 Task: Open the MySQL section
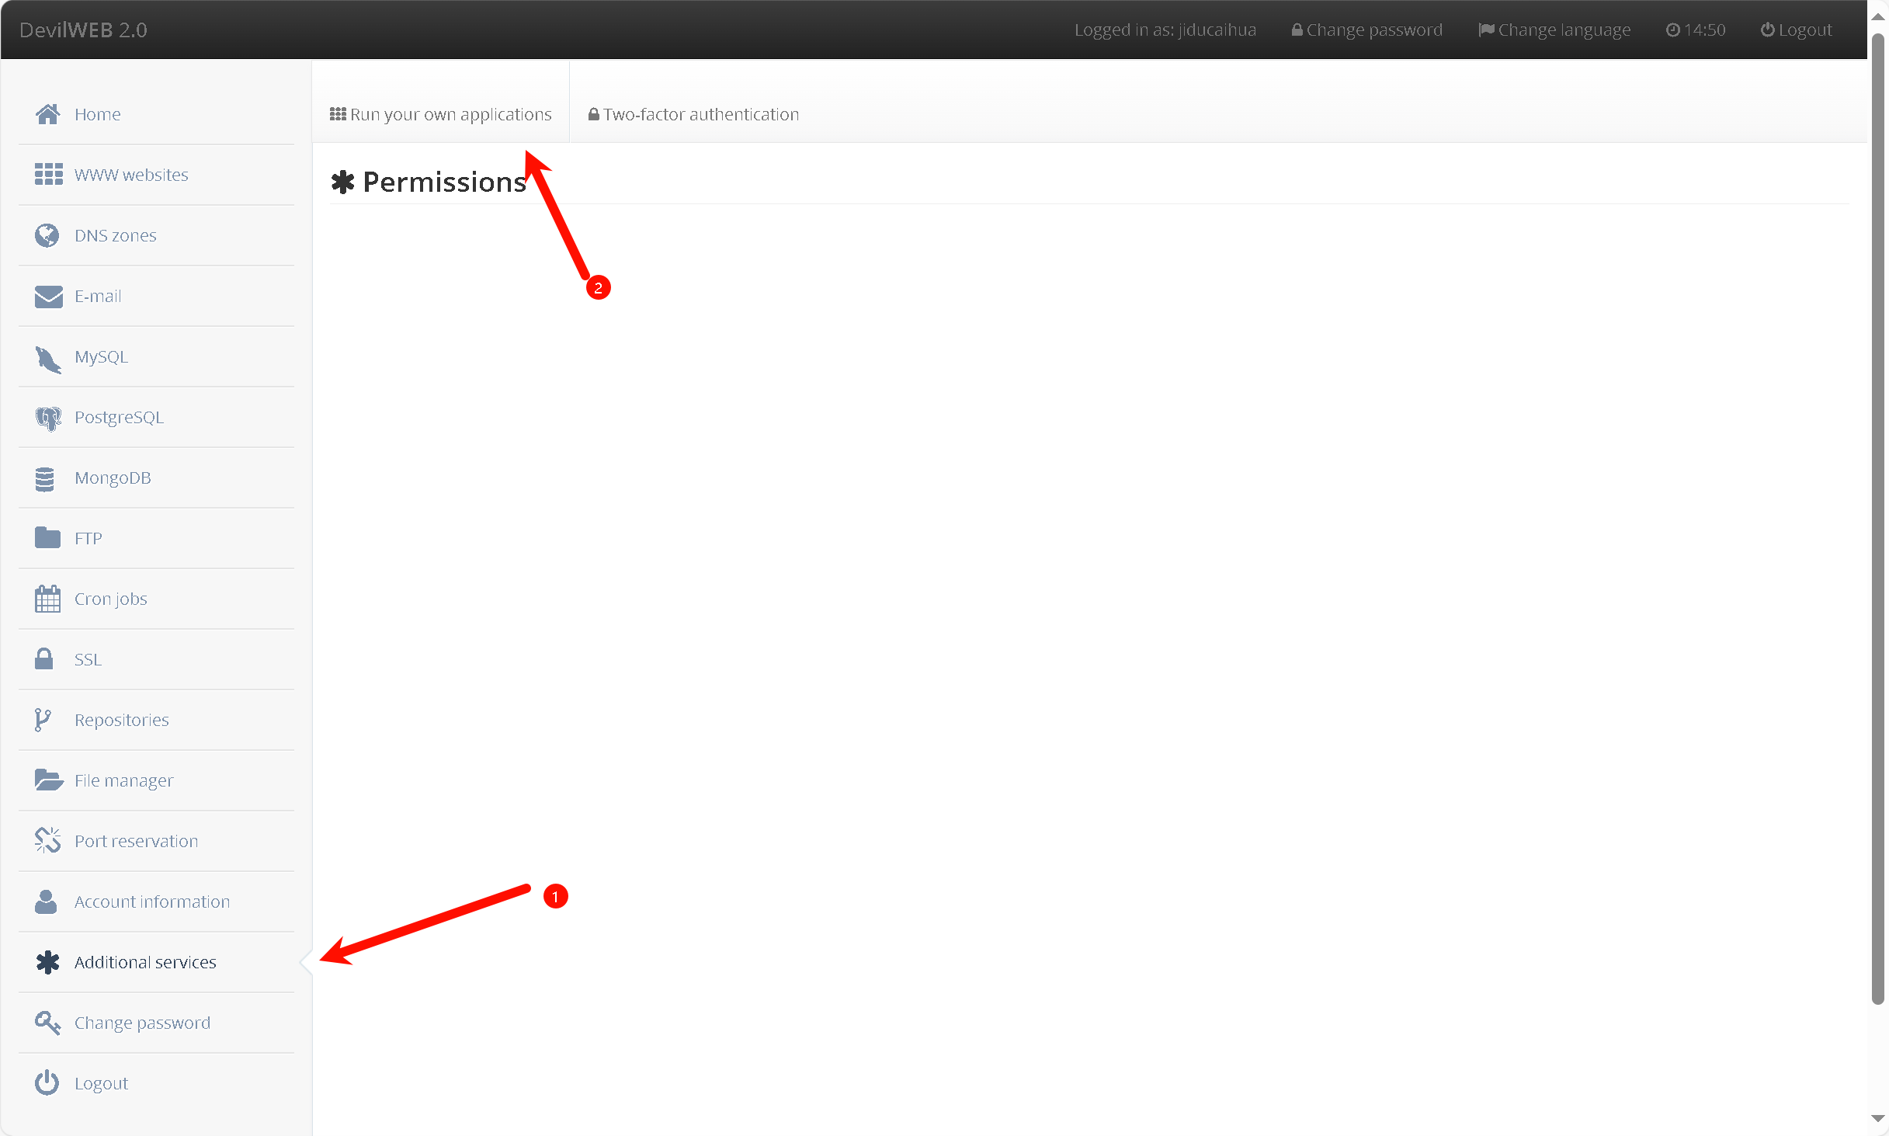point(156,356)
